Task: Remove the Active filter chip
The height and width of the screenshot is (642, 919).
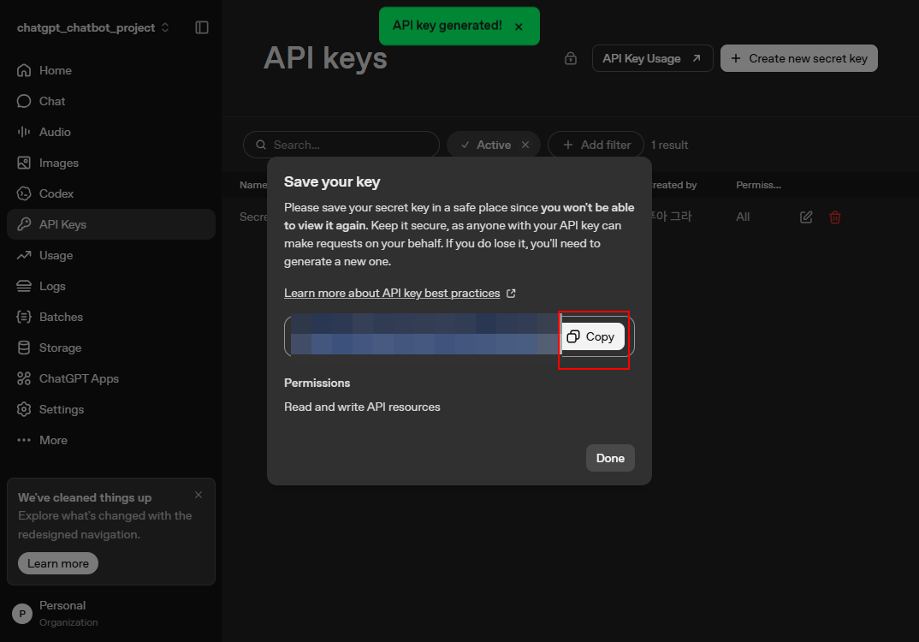Action: 525,145
